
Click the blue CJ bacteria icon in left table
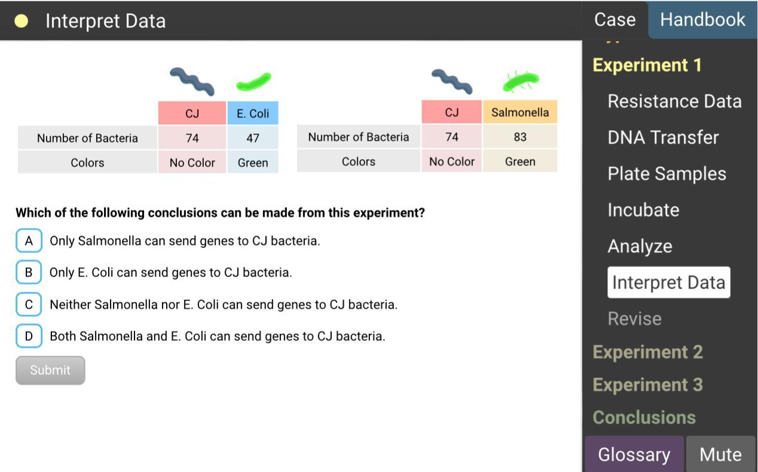pyautogui.click(x=192, y=81)
